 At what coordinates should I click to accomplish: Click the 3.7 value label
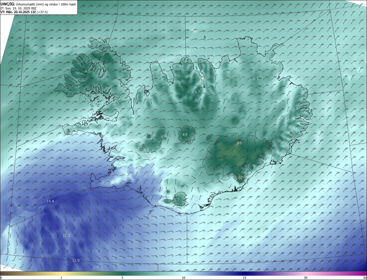(x=240, y=178)
